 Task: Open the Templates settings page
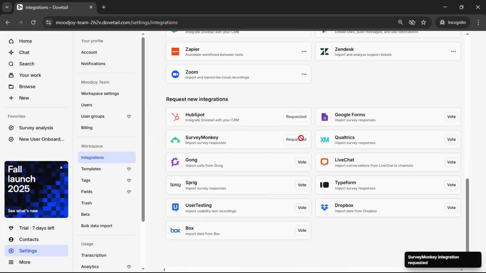(91, 169)
